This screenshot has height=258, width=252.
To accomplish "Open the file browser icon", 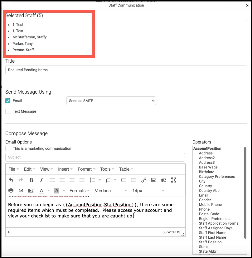I will tap(164, 180).
